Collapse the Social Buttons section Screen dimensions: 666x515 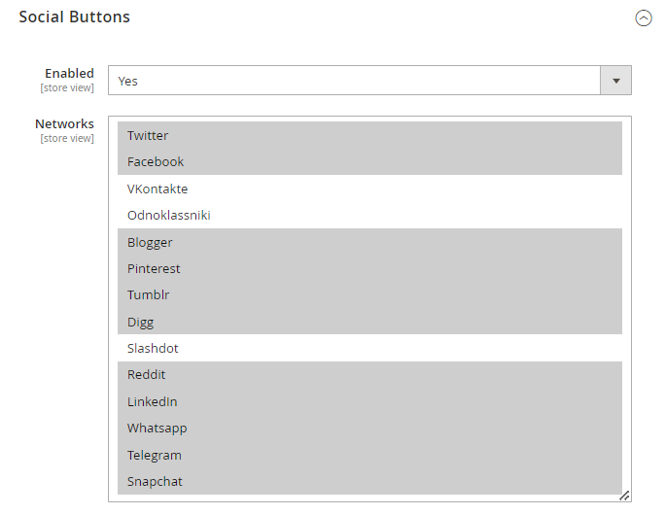643,17
